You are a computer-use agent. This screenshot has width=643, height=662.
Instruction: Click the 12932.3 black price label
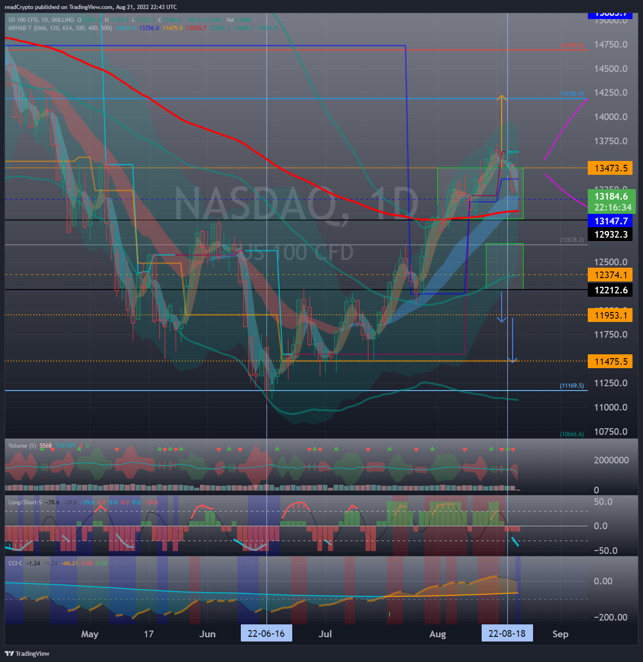610,234
